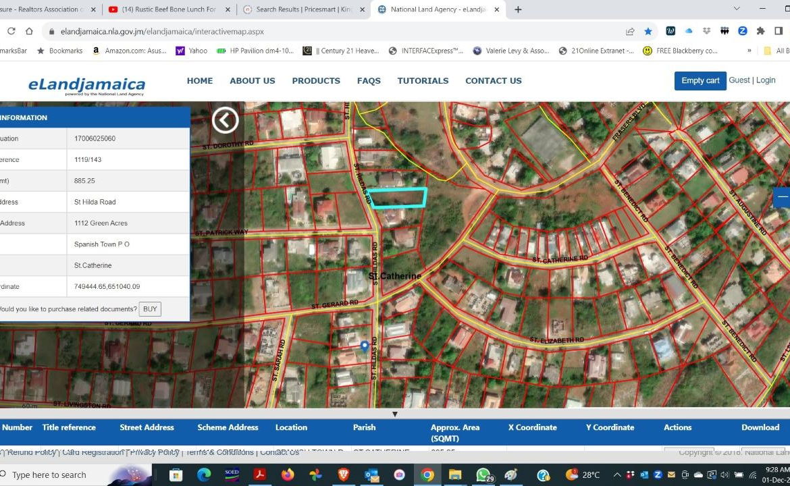Image resolution: width=790 pixels, height=486 pixels.
Task: Open the PRODUCTS menu
Action: (x=316, y=80)
